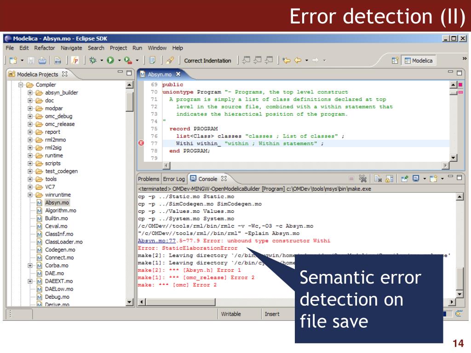Click Correct Indentation toolbar button

pos(207,61)
